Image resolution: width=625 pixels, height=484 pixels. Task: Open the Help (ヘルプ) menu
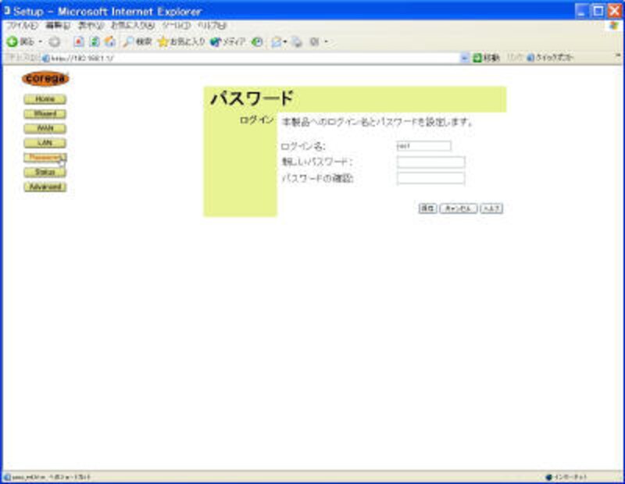click(x=211, y=26)
